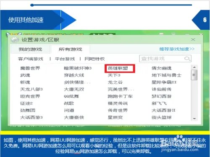
Task: Select 穿越火线 game entry
Action: (74, 75)
